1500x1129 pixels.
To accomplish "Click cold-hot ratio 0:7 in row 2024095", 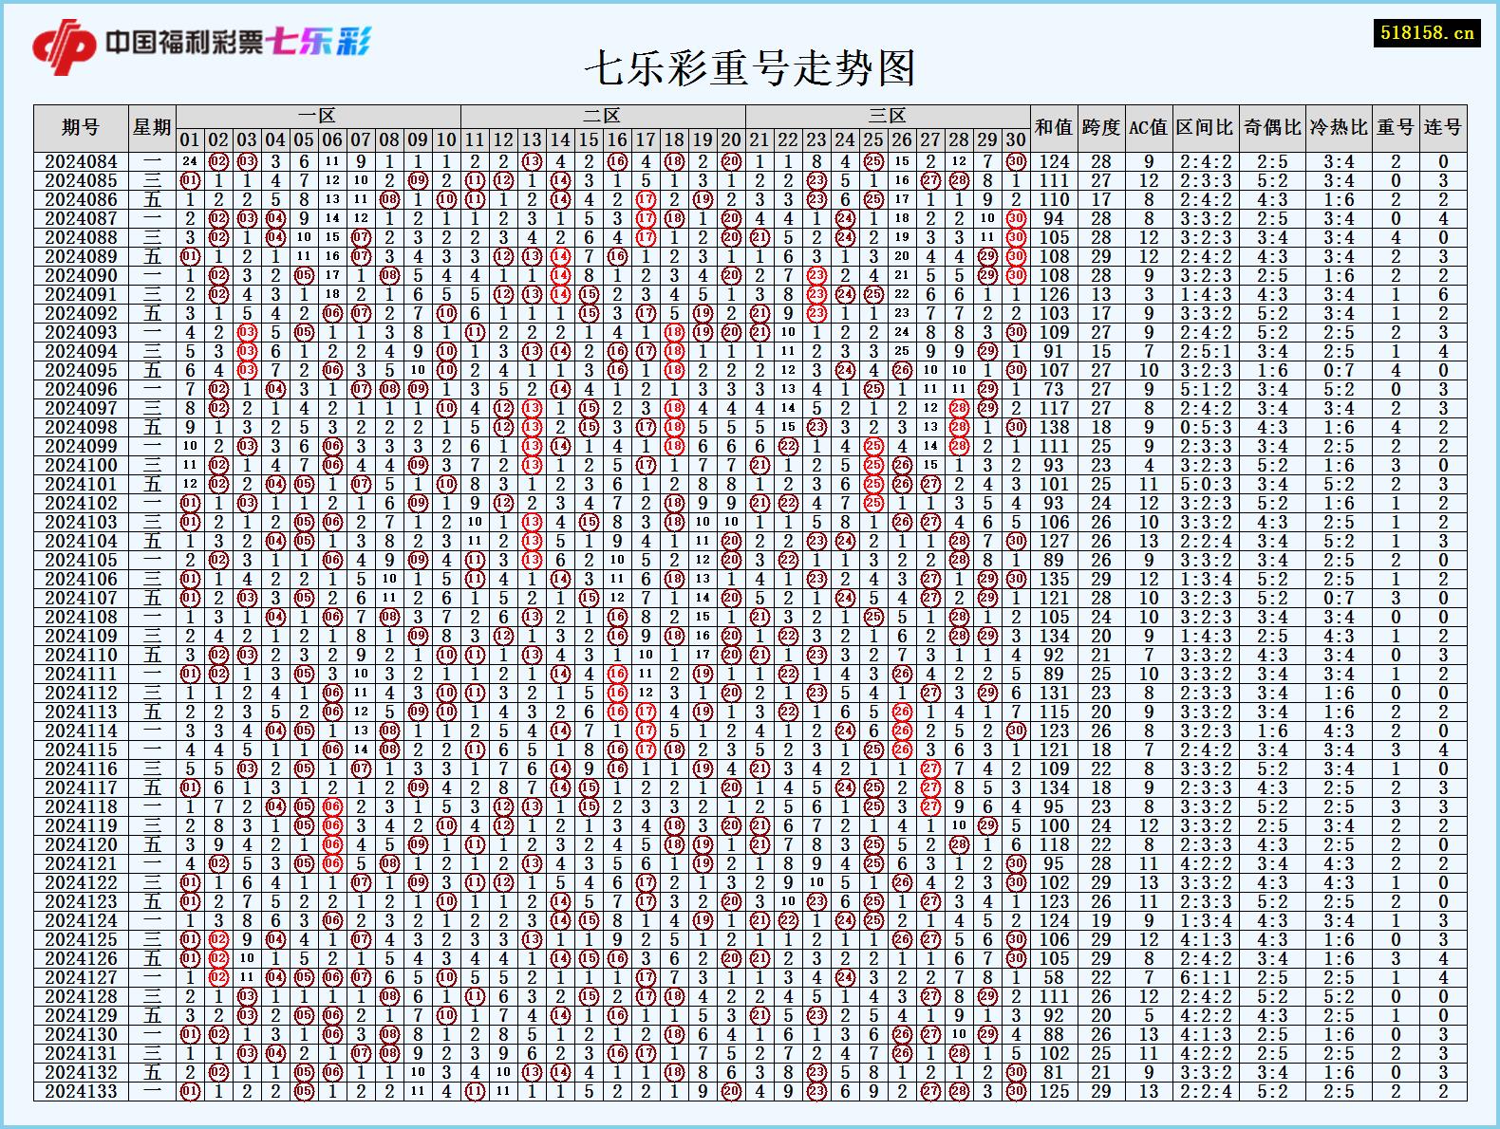I will click(x=1339, y=371).
